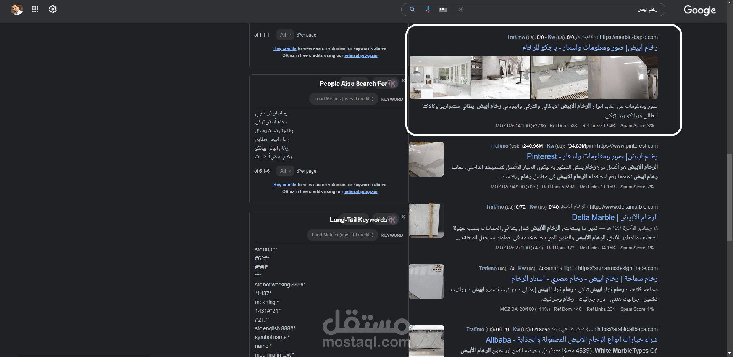The height and width of the screenshot is (357, 733).
Task: Click referral program link in the top panel
Action: pyautogui.click(x=361, y=55)
